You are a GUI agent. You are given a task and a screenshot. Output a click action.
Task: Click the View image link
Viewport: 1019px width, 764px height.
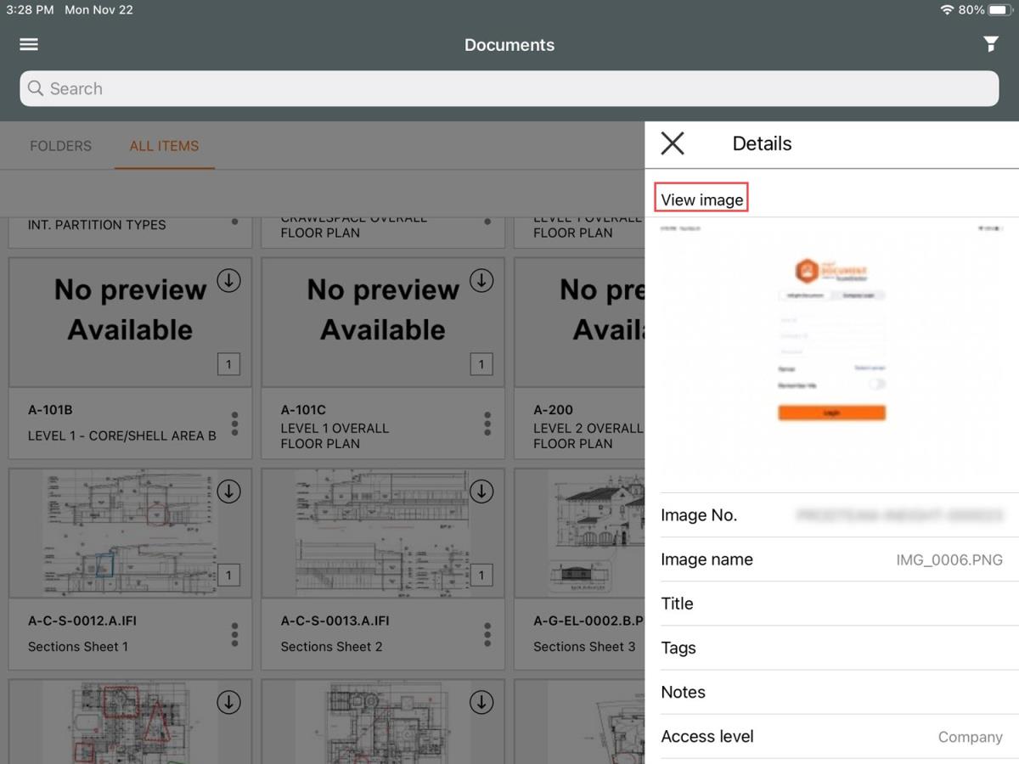[x=701, y=199]
